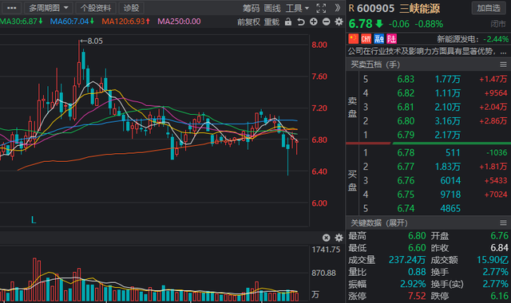Click the R margin marker beside 600905
The height and width of the screenshot is (303, 511).
pyautogui.click(x=351, y=8)
